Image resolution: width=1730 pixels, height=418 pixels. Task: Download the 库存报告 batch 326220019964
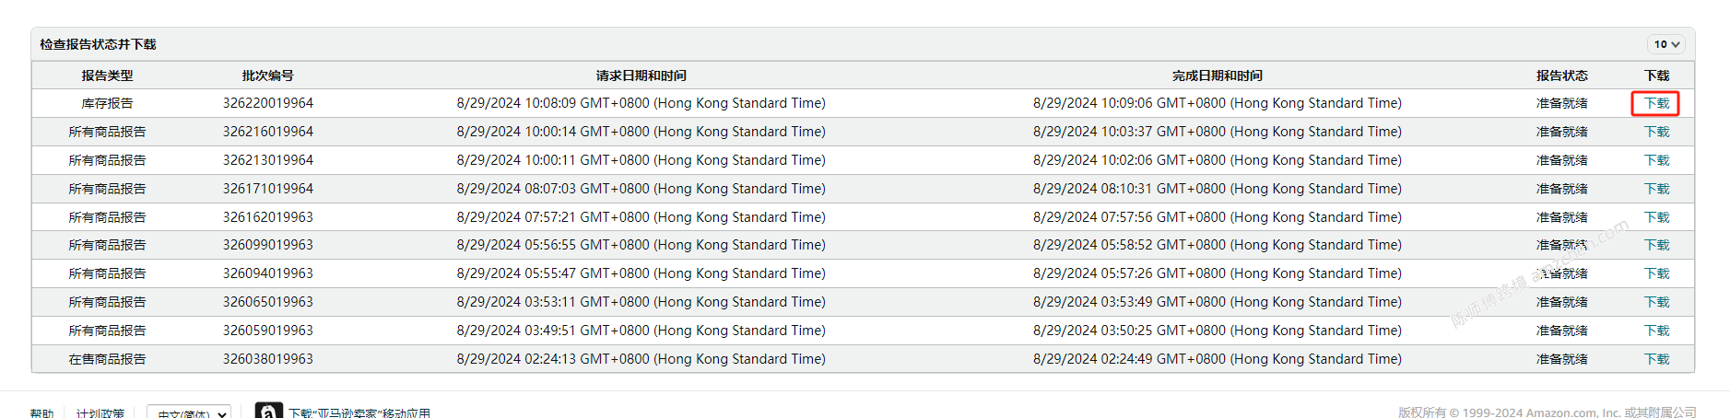[1656, 103]
